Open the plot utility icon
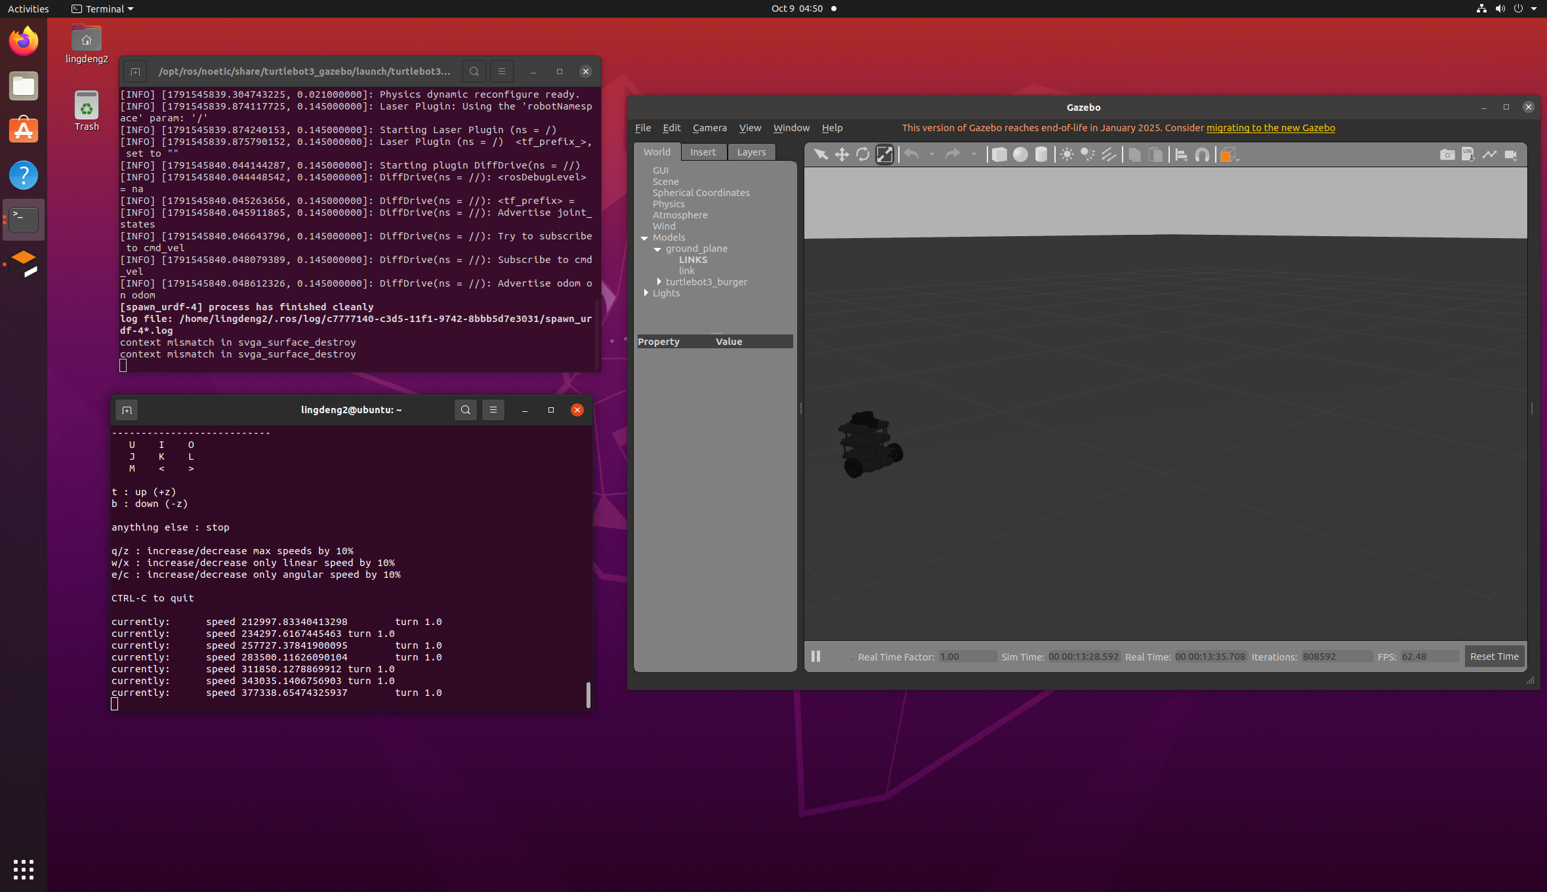This screenshot has height=892, width=1547. click(x=1489, y=155)
